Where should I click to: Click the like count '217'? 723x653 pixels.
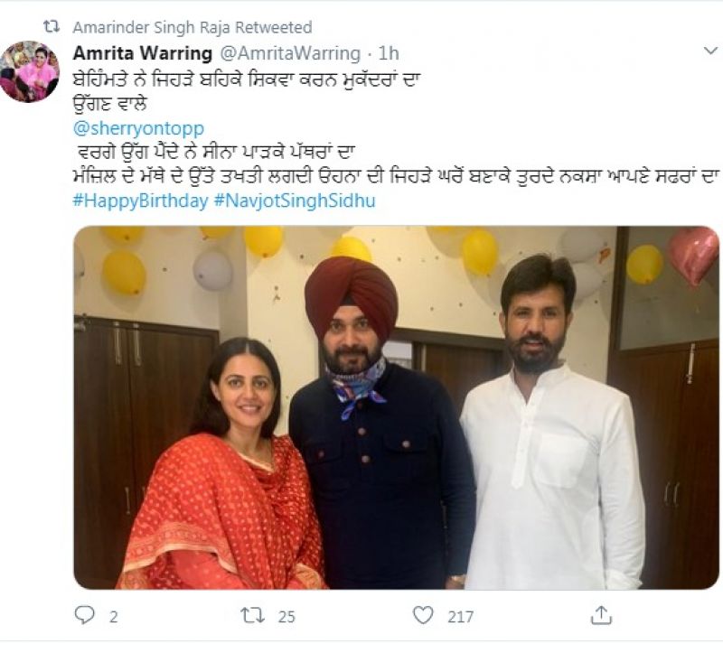click(x=460, y=616)
